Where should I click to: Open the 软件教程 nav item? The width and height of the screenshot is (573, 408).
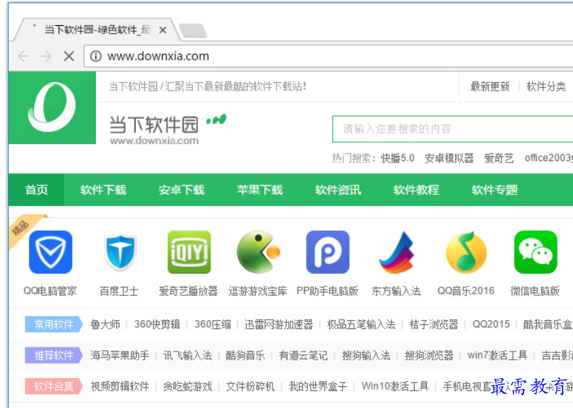tap(416, 190)
